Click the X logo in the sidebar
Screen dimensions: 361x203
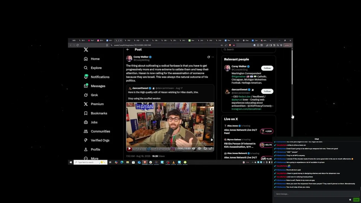coord(86,50)
